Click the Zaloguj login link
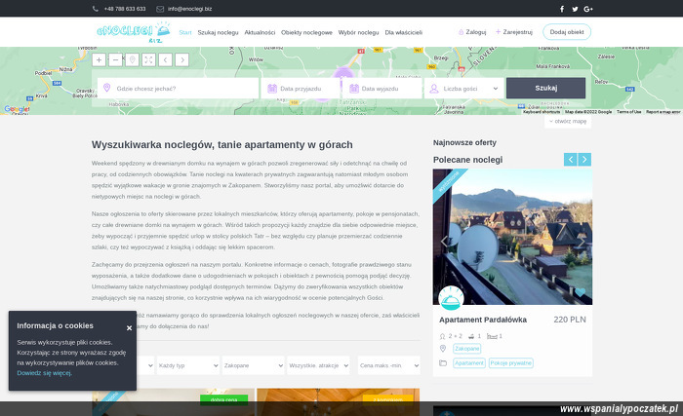This screenshot has width=683, height=416. click(x=472, y=32)
